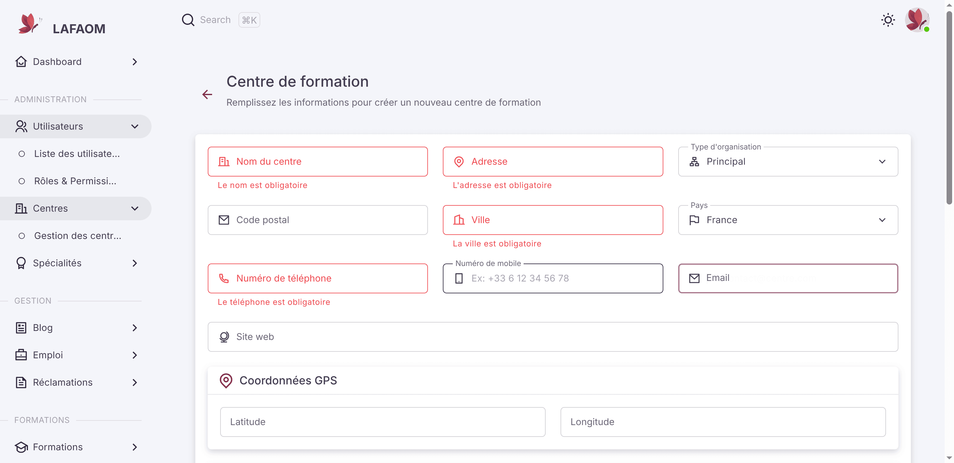This screenshot has width=954, height=463.
Task: Click the Search box with ⌘K shortcut
Action: tap(221, 20)
